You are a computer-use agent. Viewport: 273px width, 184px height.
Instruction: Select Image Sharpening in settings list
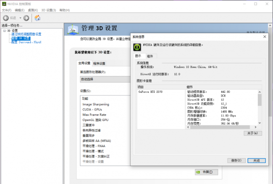(96, 104)
